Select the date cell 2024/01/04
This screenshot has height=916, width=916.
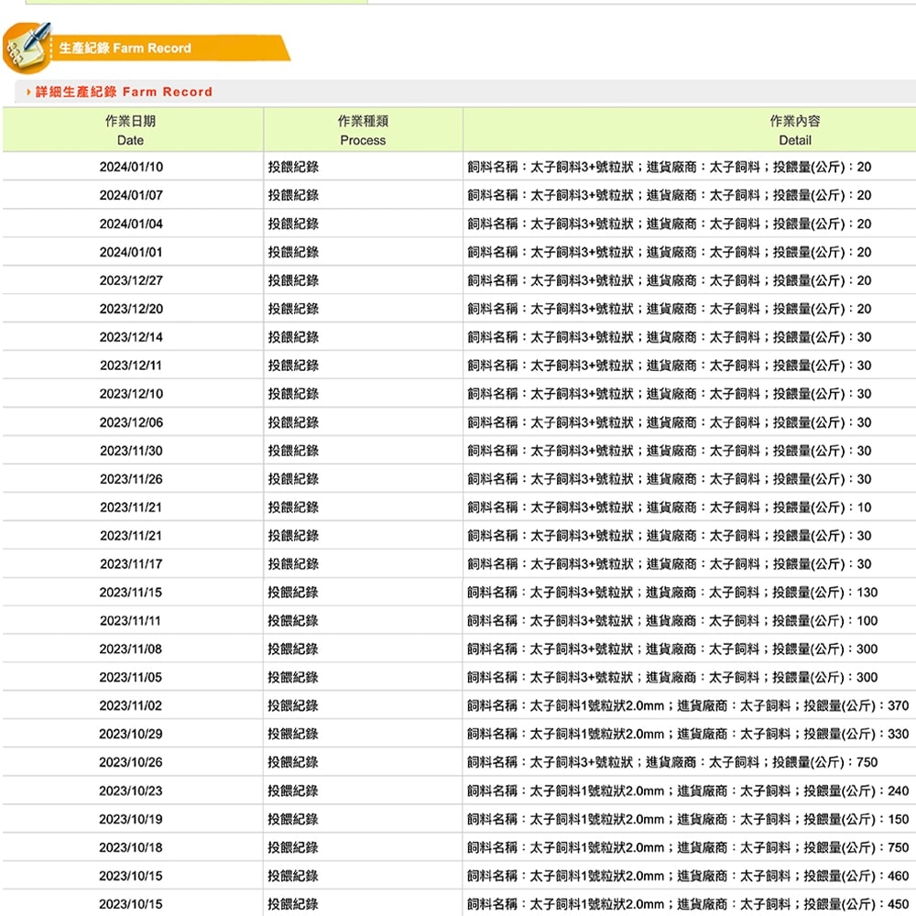point(131,224)
